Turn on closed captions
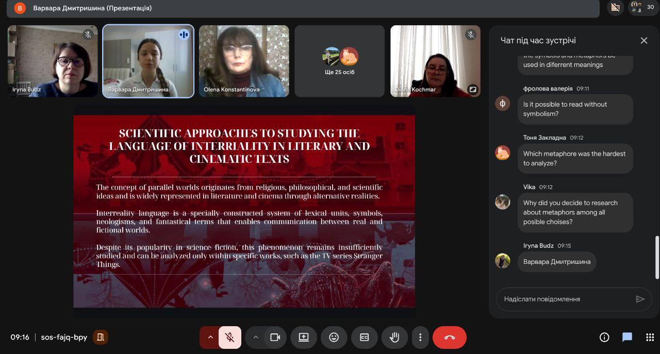This screenshot has height=354, width=660. (x=364, y=338)
